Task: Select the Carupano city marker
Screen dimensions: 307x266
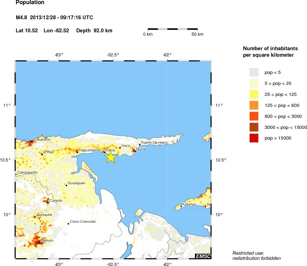Action: coord(31,141)
